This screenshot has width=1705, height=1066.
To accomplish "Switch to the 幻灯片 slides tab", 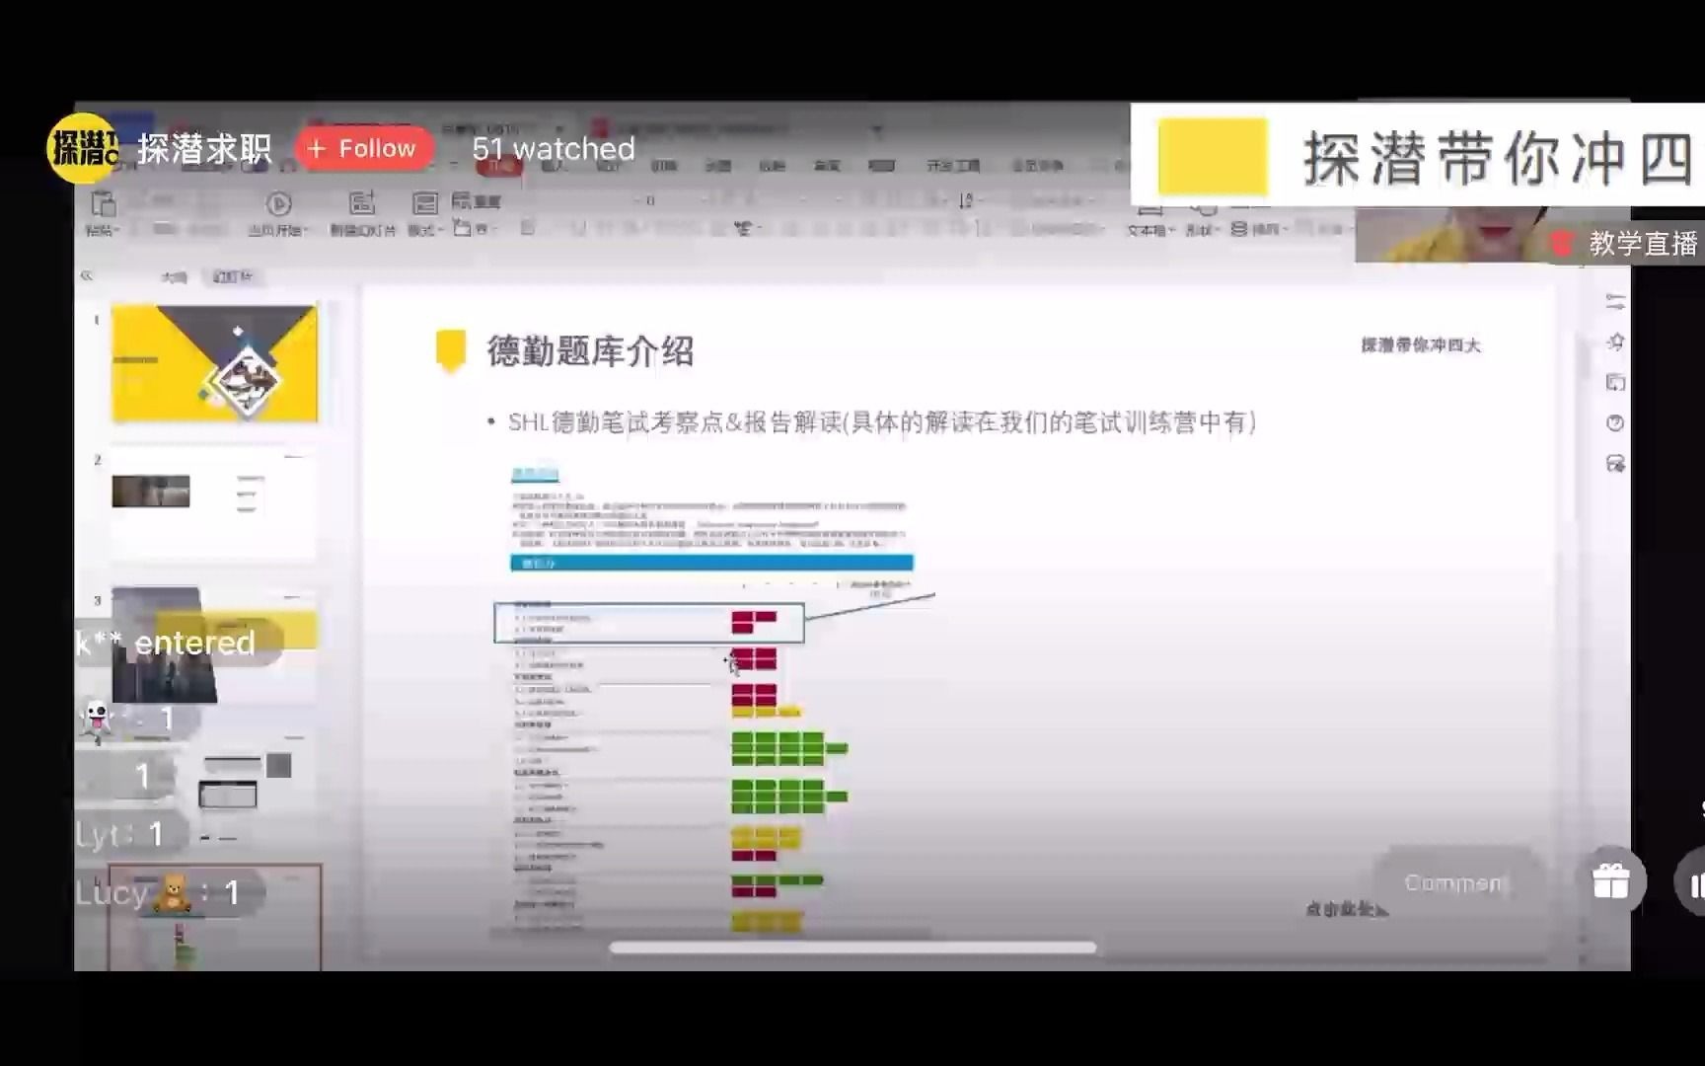I will tap(233, 277).
